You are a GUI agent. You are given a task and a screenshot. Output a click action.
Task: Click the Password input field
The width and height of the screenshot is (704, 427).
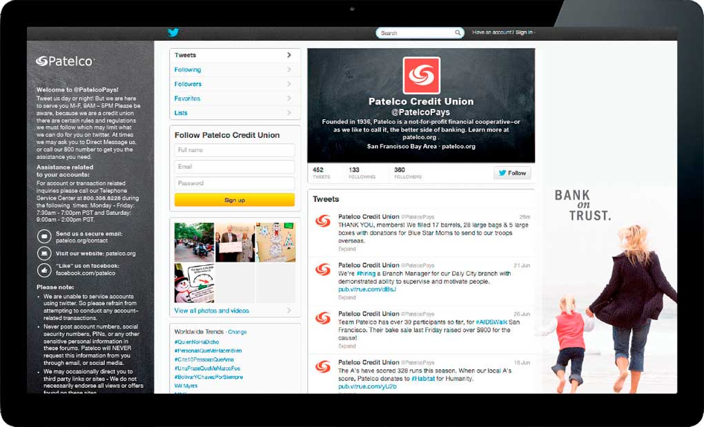point(235,183)
